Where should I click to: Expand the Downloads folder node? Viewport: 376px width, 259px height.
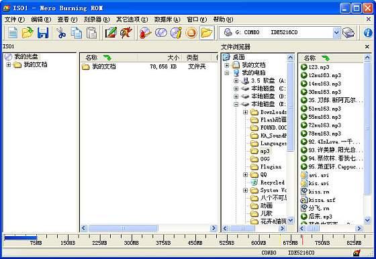click(245, 112)
